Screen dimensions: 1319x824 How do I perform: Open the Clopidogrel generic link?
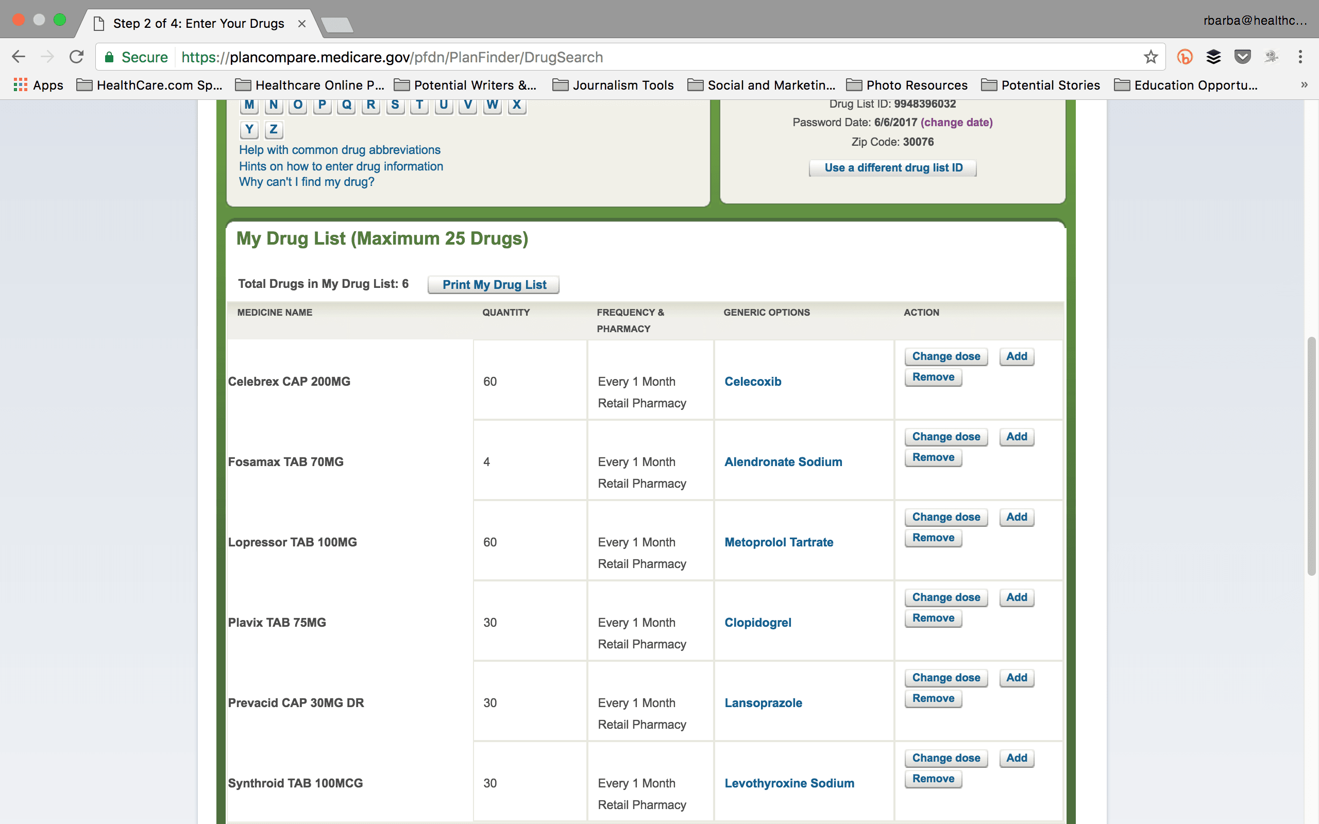click(x=757, y=623)
